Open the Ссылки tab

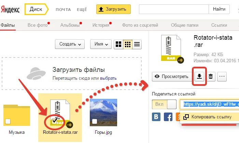click(x=219, y=25)
